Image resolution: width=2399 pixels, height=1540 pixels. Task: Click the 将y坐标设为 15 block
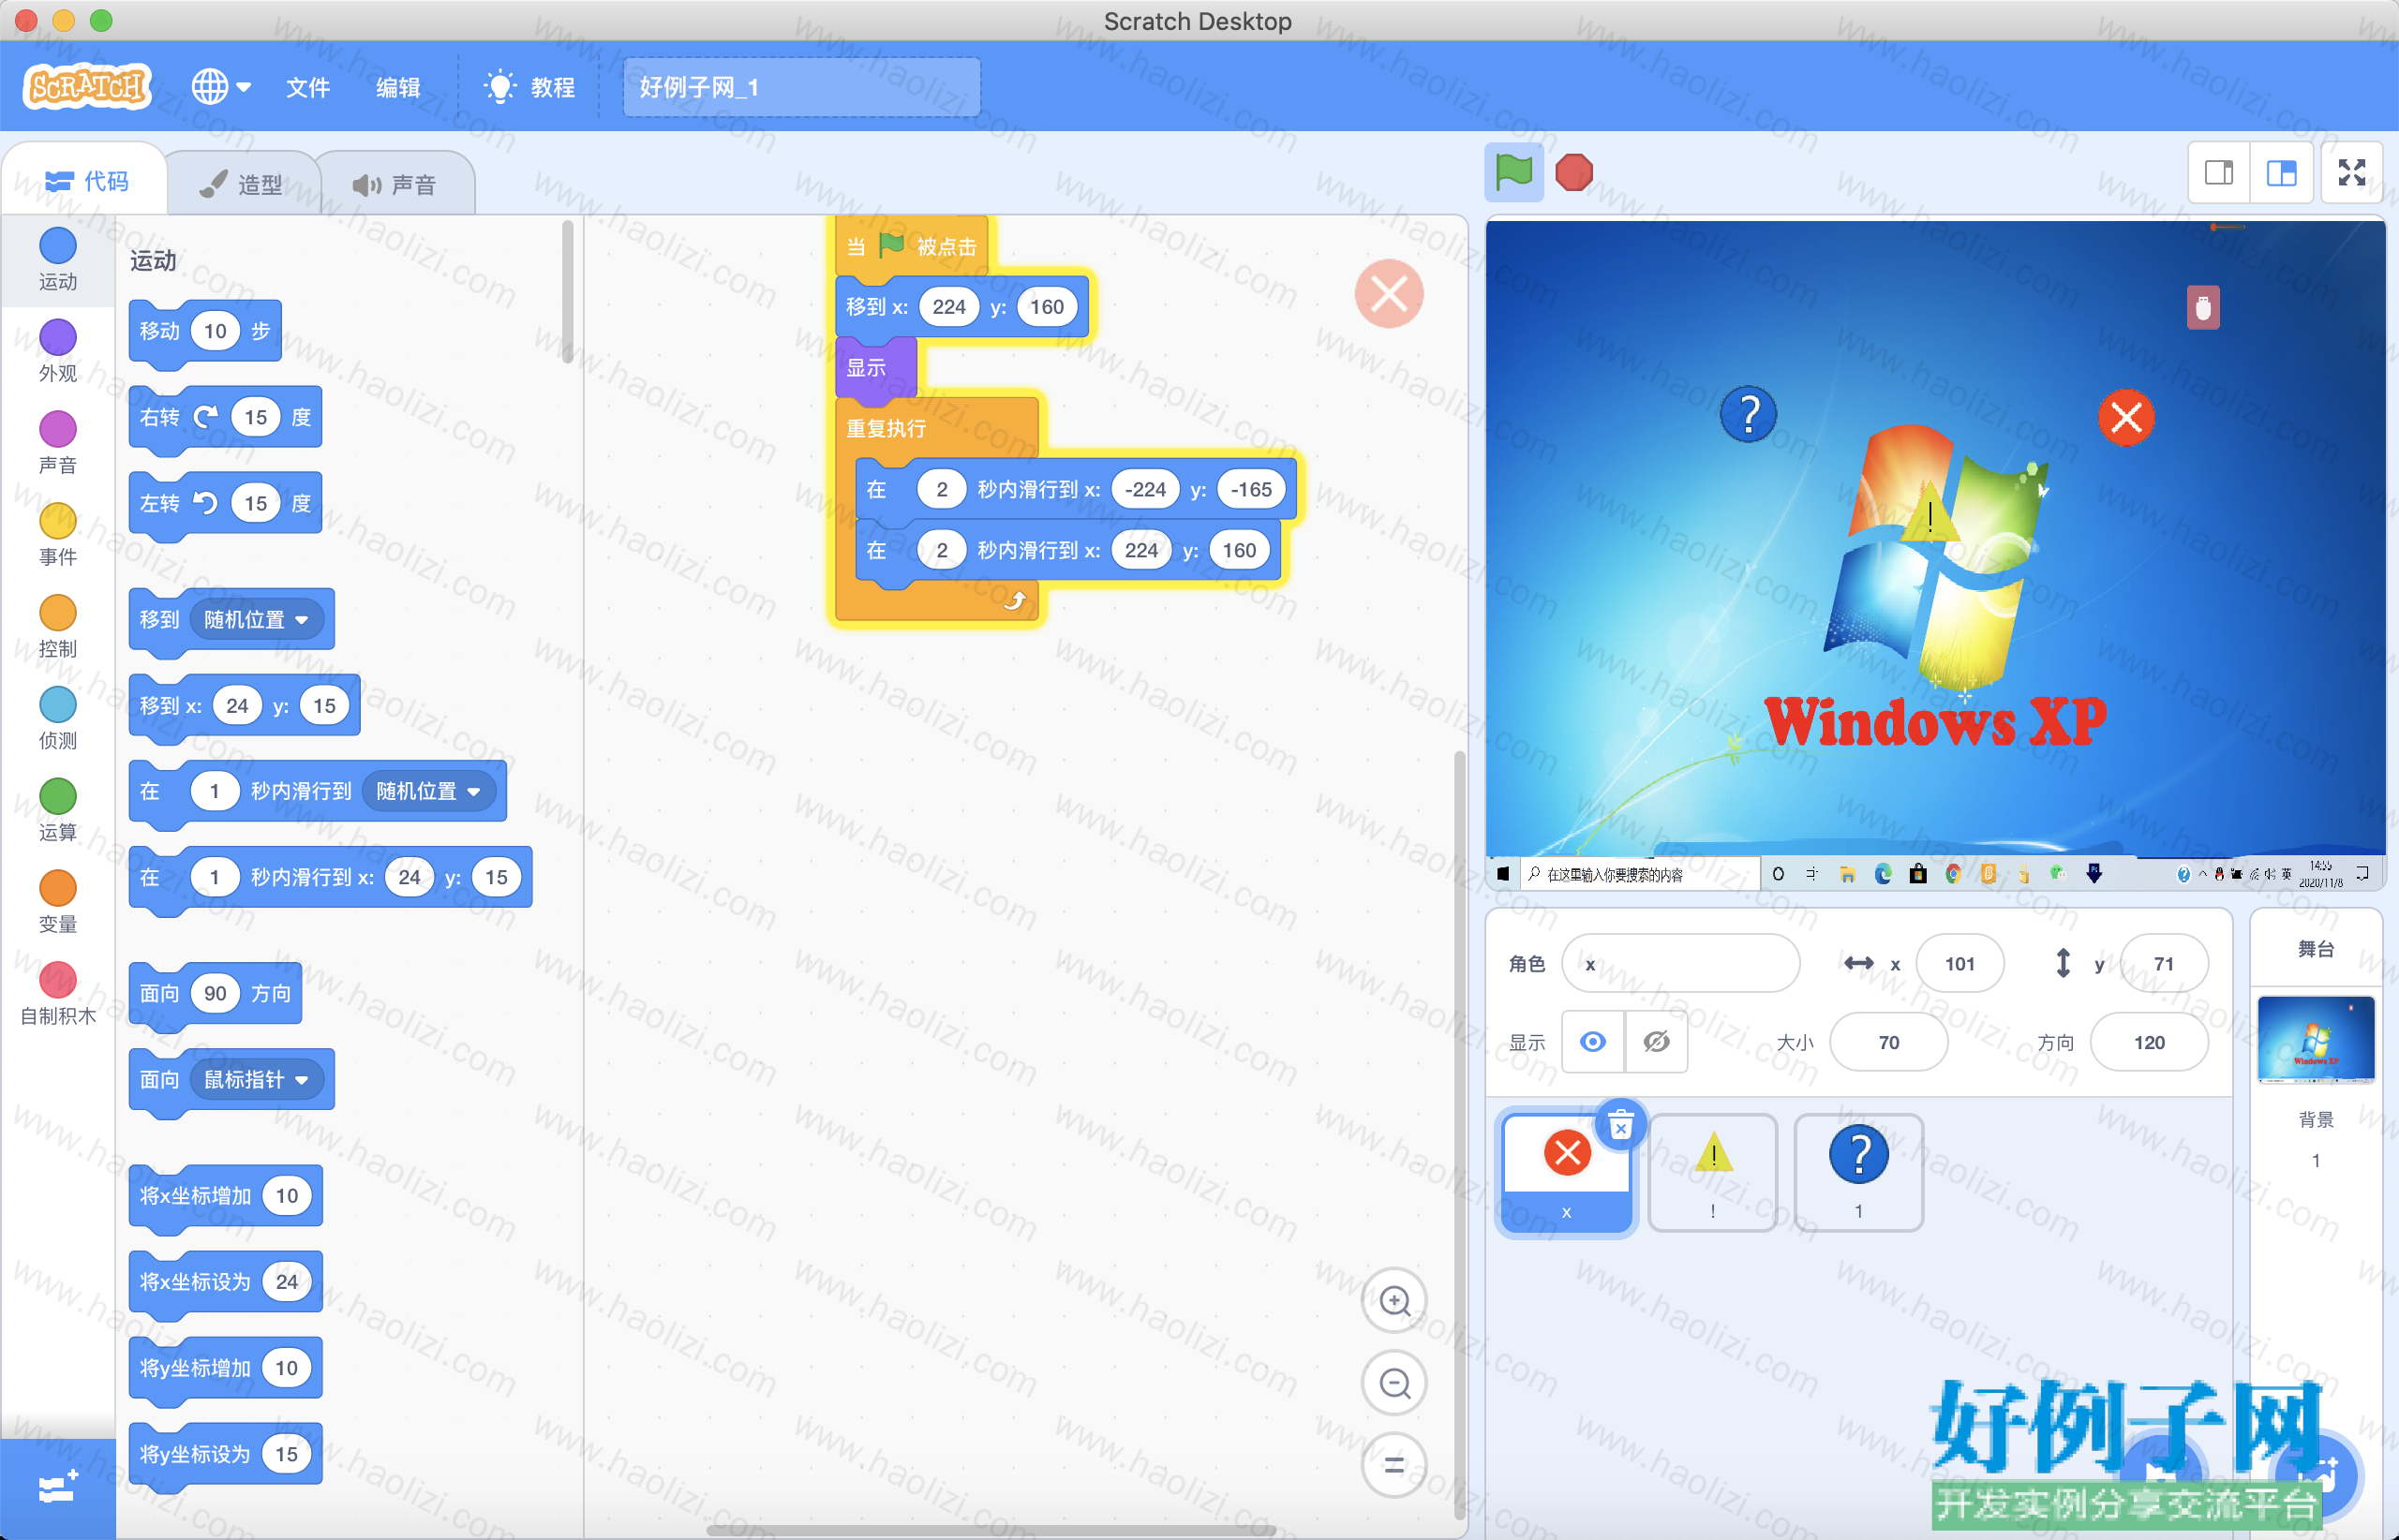[225, 1454]
